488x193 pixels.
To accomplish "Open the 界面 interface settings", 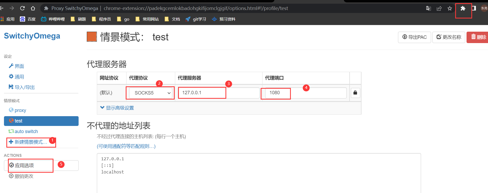I will 16,66.
